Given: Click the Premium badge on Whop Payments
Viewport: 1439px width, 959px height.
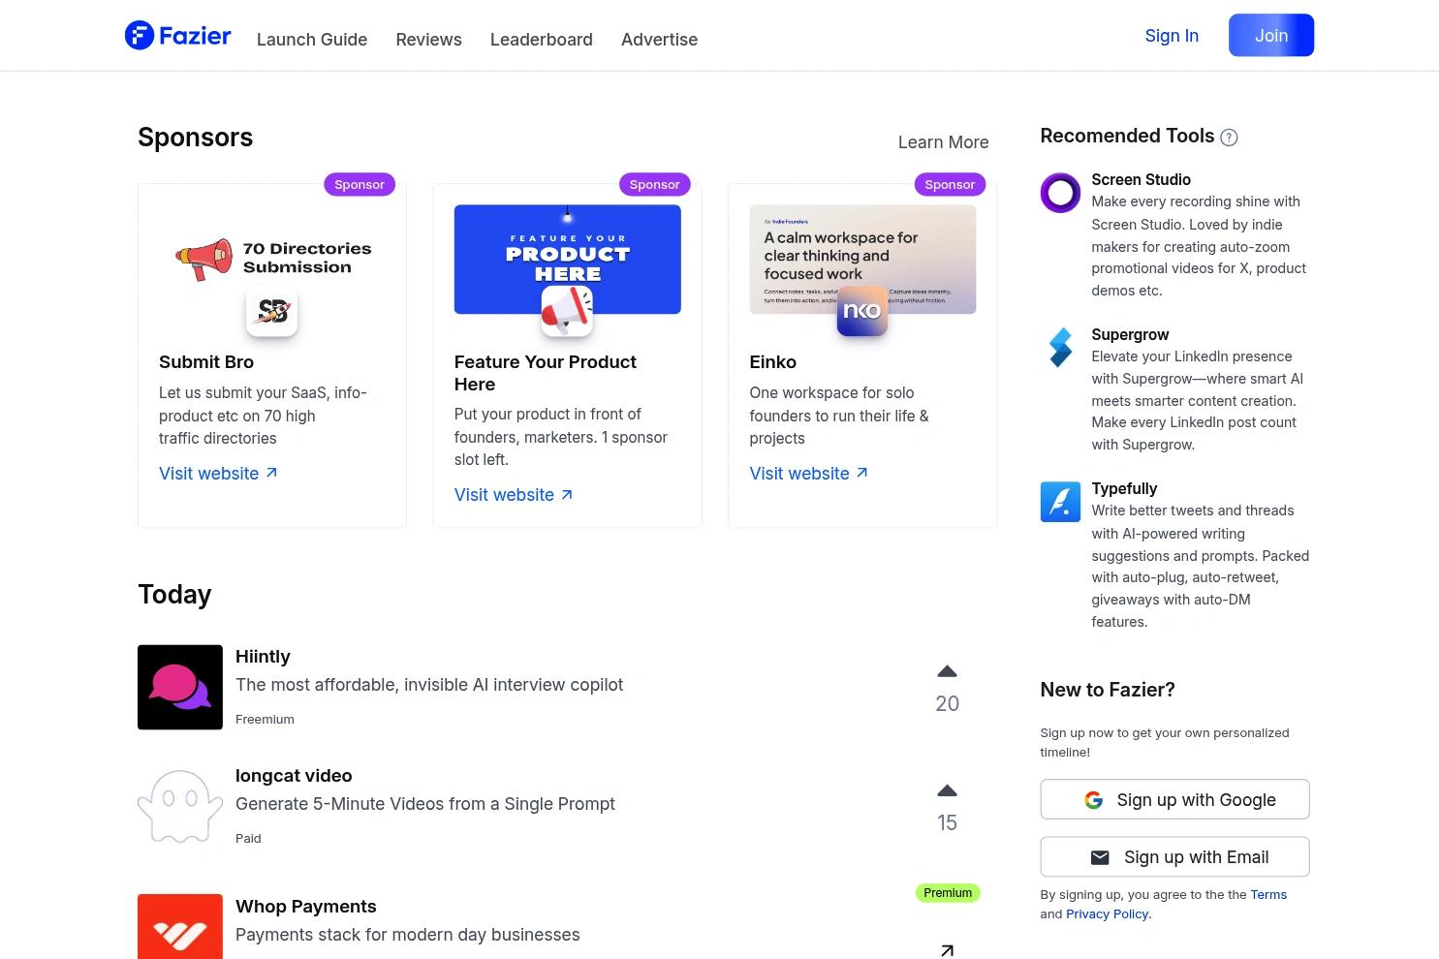Looking at the screenshot, I should [948, 893].
